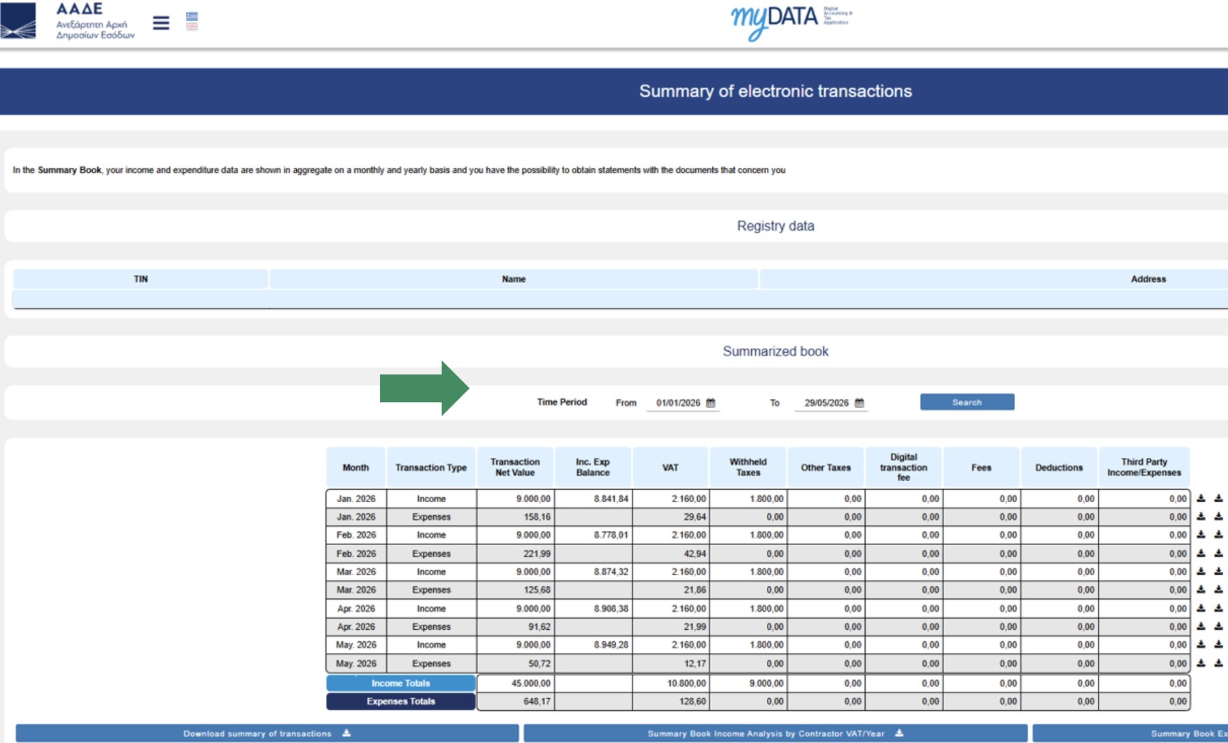Click Summary Book Income Analysis by Contractor button
Viewport: 1228px width, 743px height.
click(775, 733)
